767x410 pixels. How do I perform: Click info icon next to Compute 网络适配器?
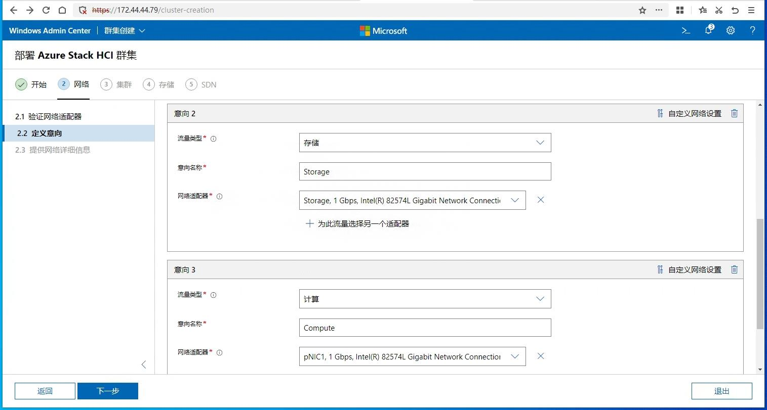(220, 353)
